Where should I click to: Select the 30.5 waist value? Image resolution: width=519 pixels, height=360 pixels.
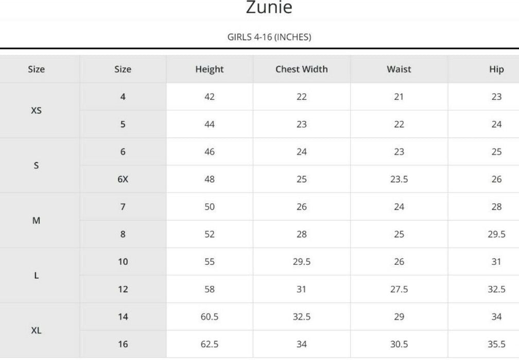point(399,345)
